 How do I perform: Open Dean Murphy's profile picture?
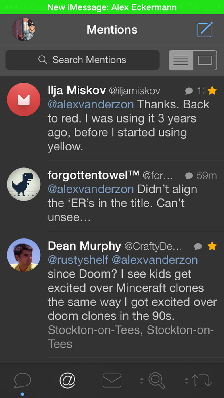pyautogui.click(x=24, y=255)
